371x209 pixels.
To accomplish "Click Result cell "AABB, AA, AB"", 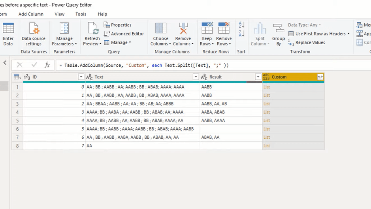I will 231,104.
